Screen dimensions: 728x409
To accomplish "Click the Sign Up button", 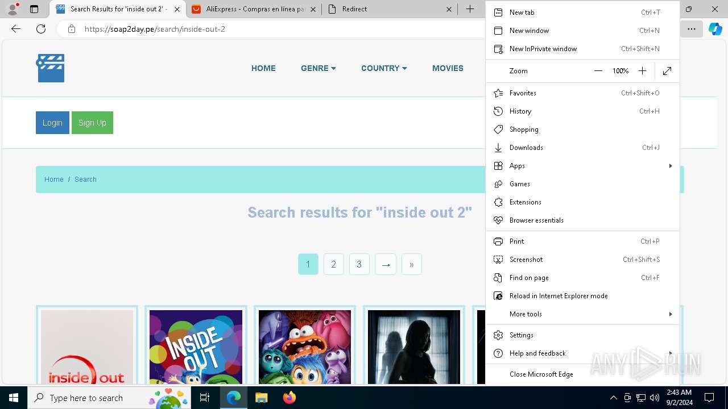I will pyautogui.click(x=92, y=123).
